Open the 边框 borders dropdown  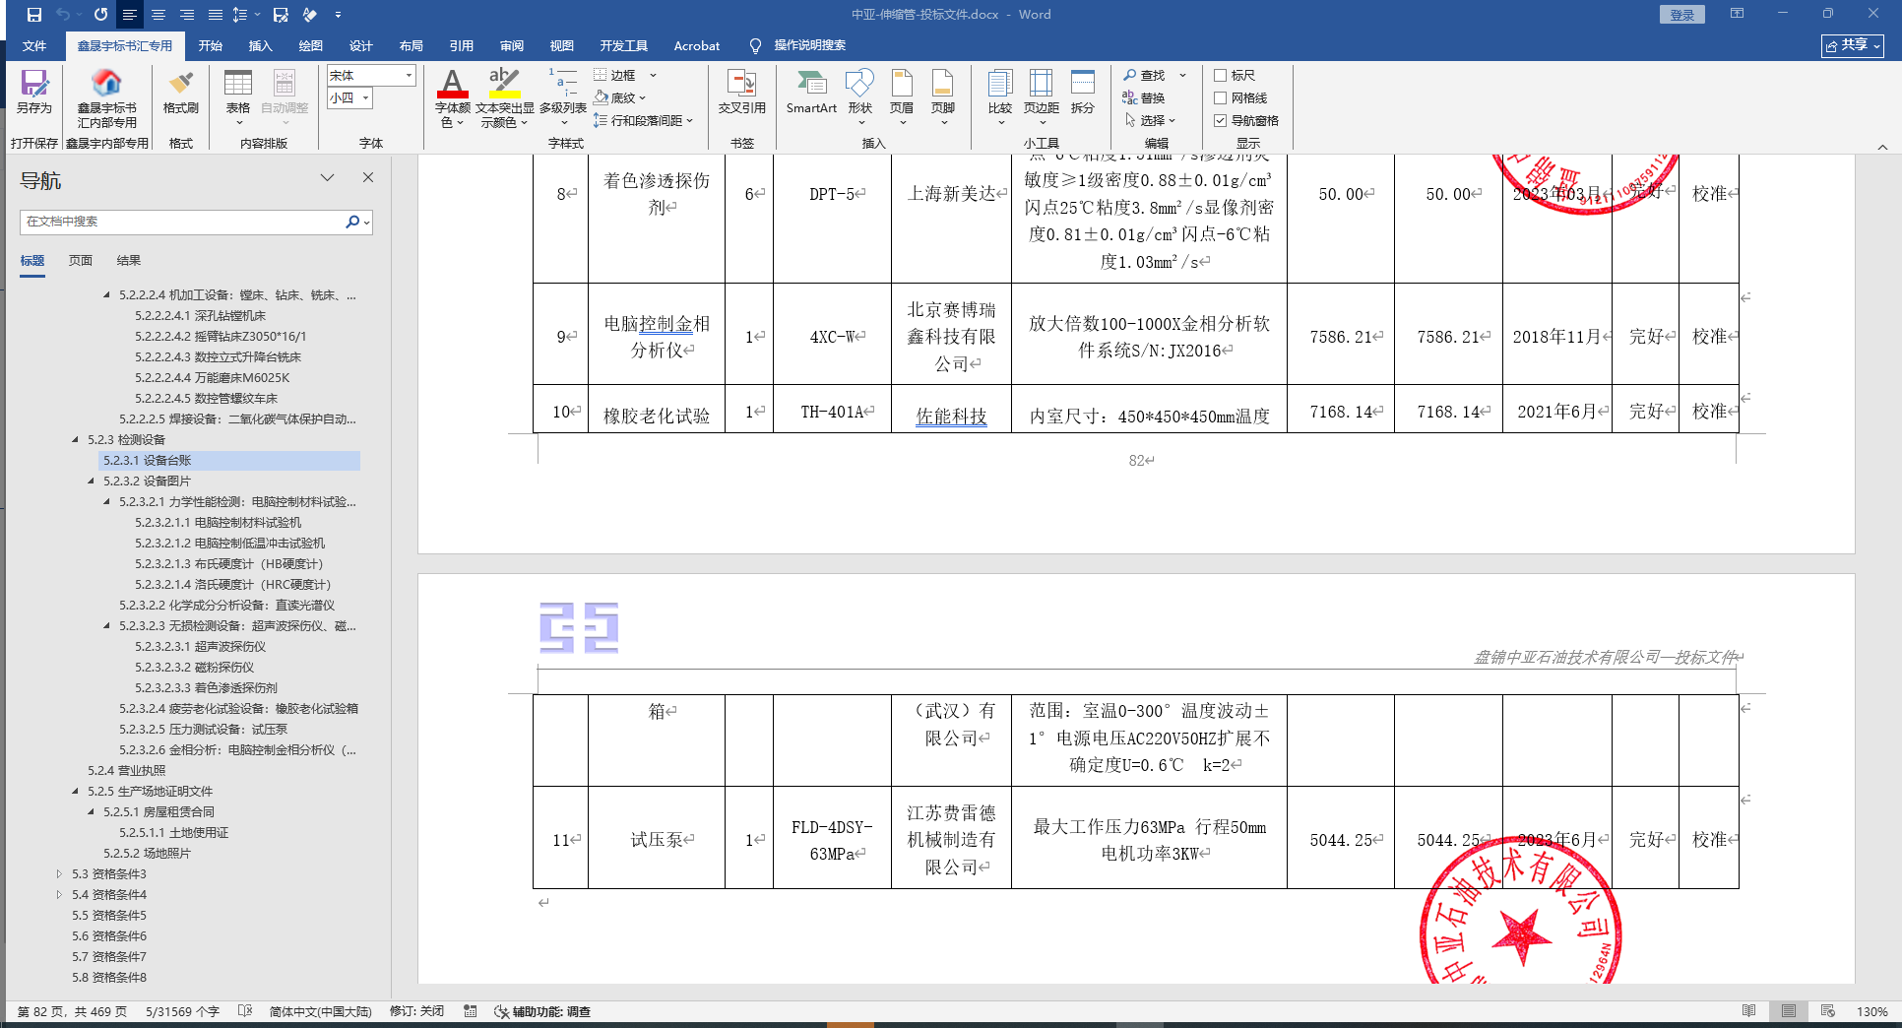click(x=653, y=75)
